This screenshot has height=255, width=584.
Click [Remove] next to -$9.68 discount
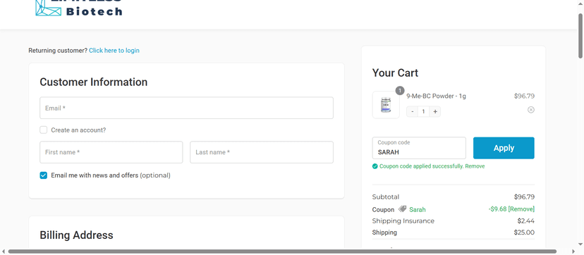[x=521, y=209]
